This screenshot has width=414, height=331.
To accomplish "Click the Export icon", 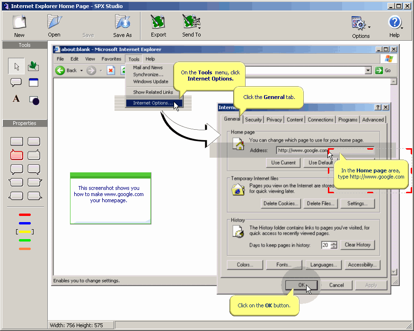I will point(158,22).
